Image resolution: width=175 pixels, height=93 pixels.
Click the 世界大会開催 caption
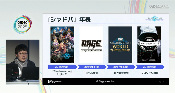pyautogui.click(x=121, y=73)
